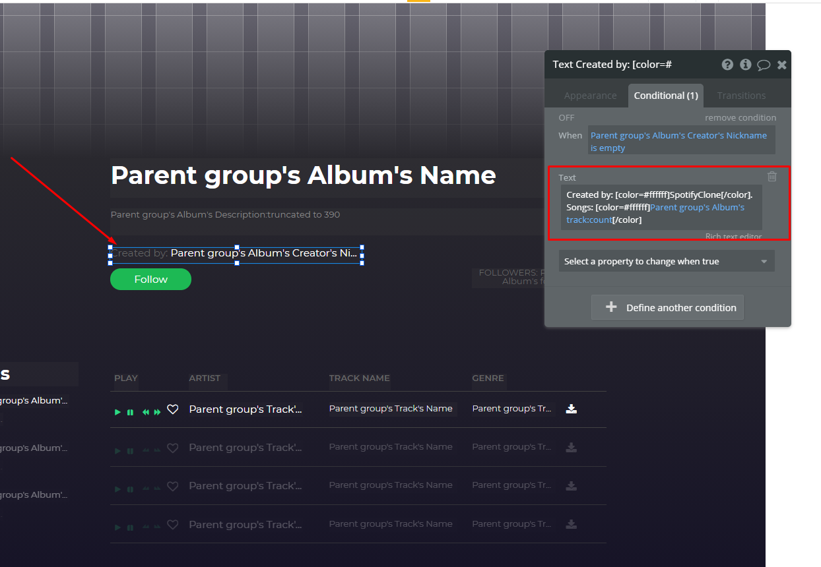Click the fast-forward icon in first track row

(157, 412)
